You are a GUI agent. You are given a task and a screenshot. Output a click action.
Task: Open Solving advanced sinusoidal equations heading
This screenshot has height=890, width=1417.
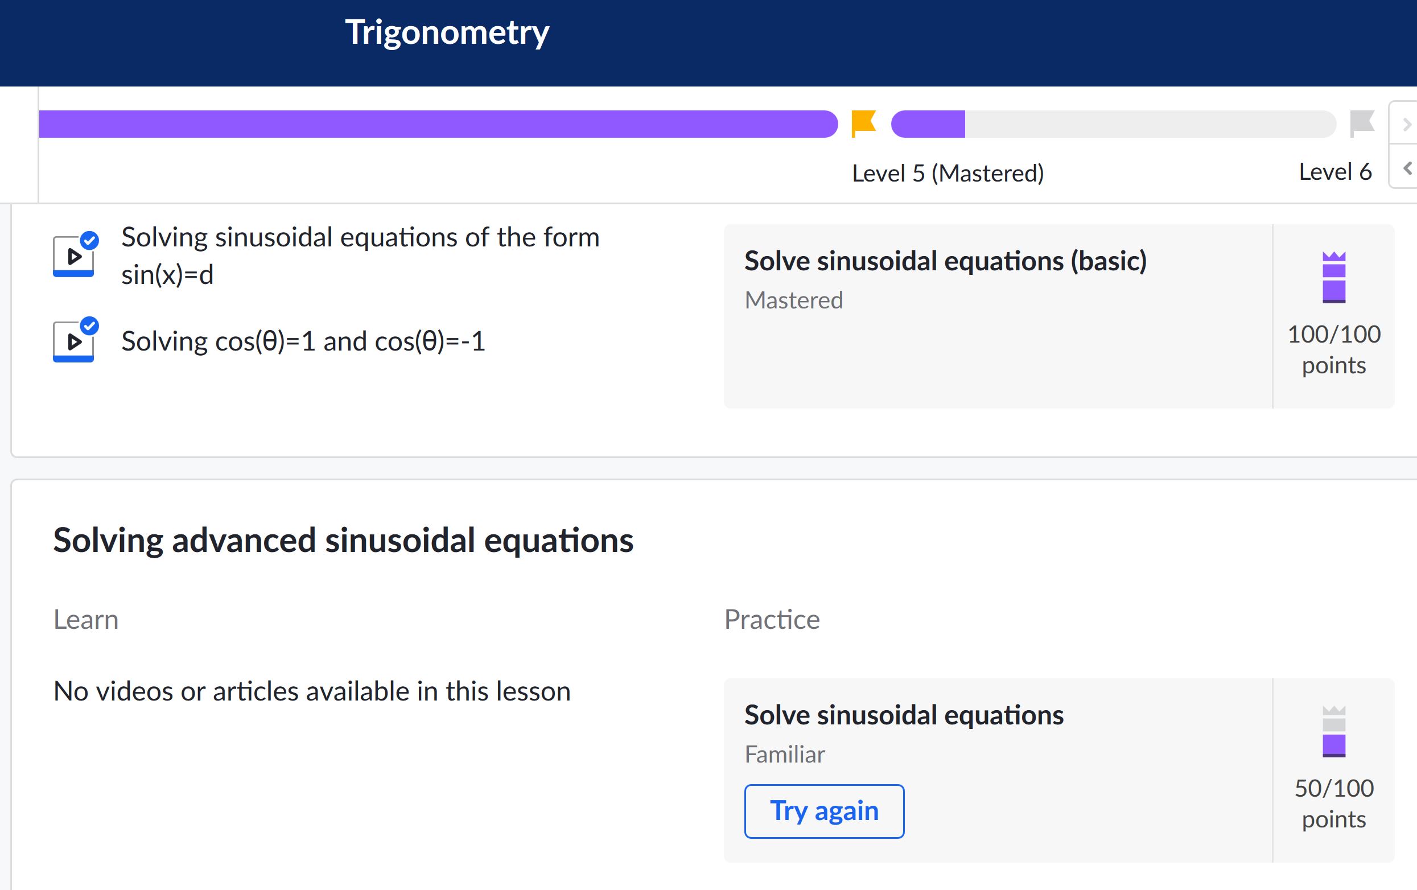click(343, 541)
